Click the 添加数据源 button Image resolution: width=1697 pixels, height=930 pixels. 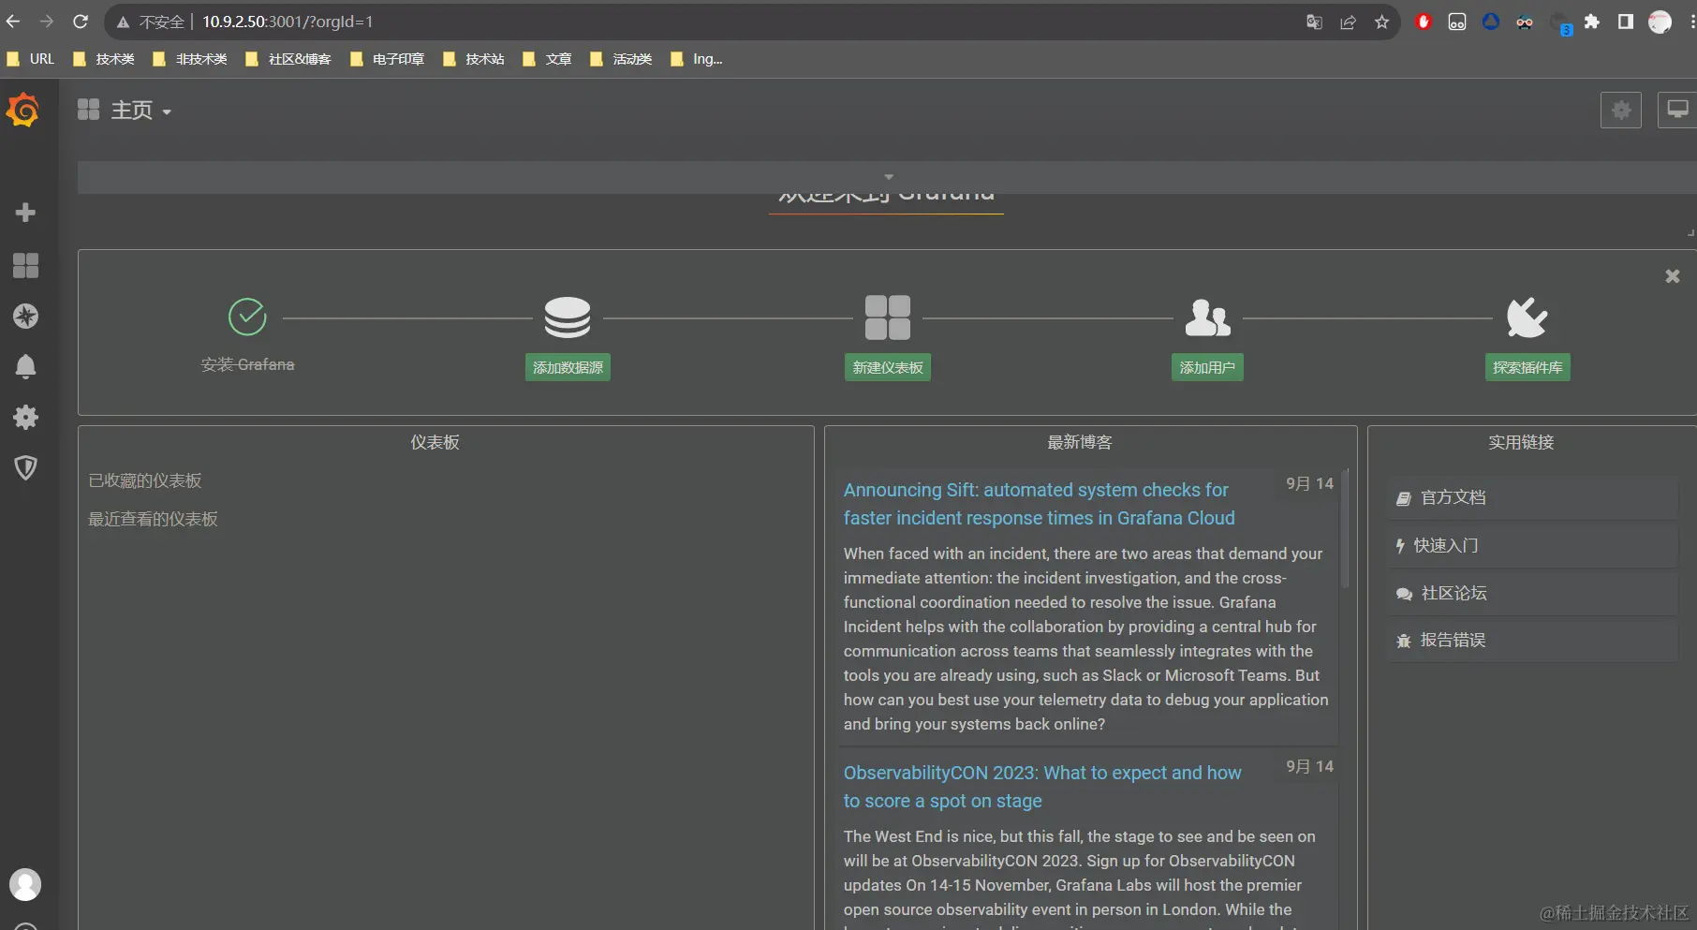coord(568,367)
